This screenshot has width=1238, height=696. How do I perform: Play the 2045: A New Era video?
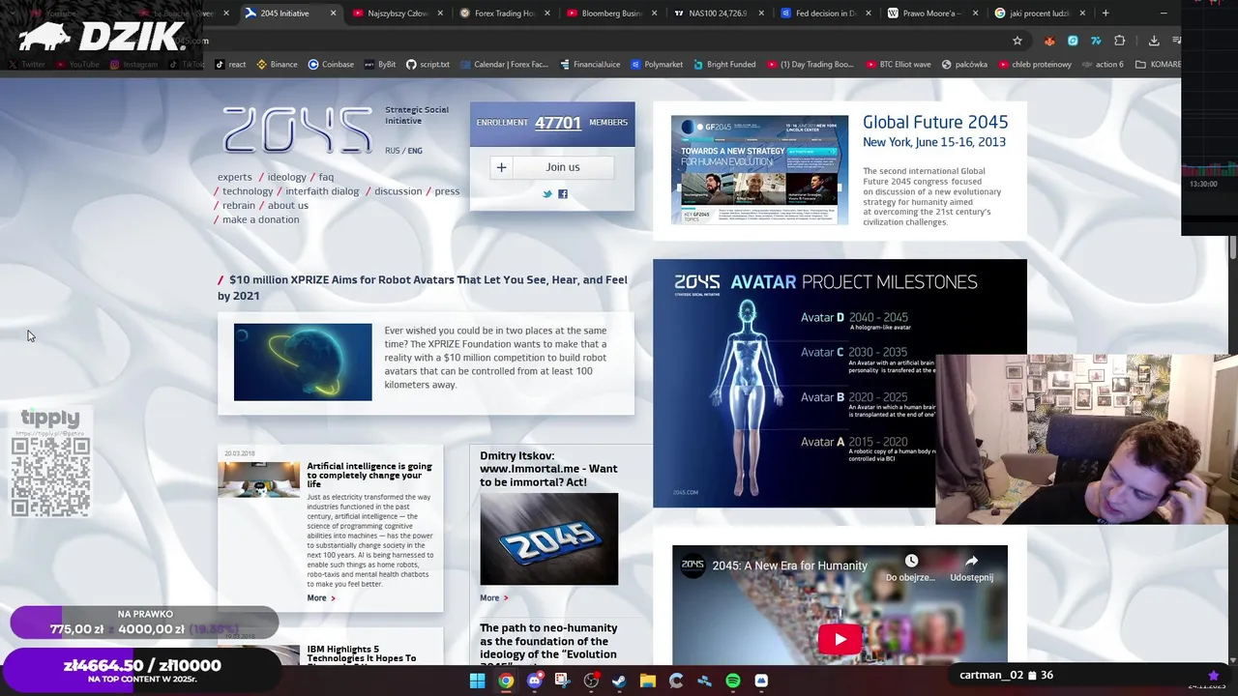coord(840,639)
